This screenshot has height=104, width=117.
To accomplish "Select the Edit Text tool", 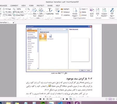I will pyautogui.click(x=35, y=12).
